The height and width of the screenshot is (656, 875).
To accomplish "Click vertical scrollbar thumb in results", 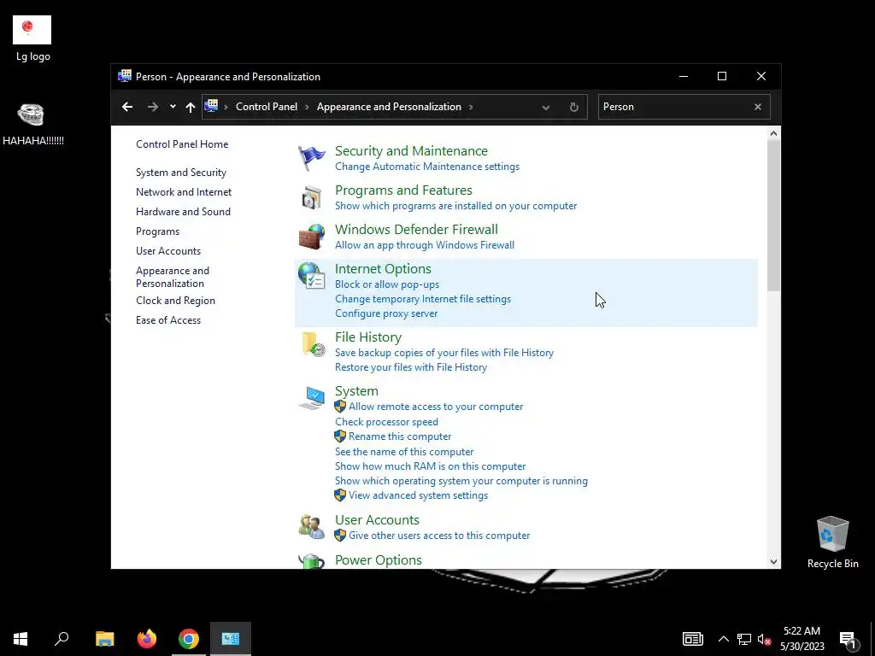I will [x=772, y=215].
